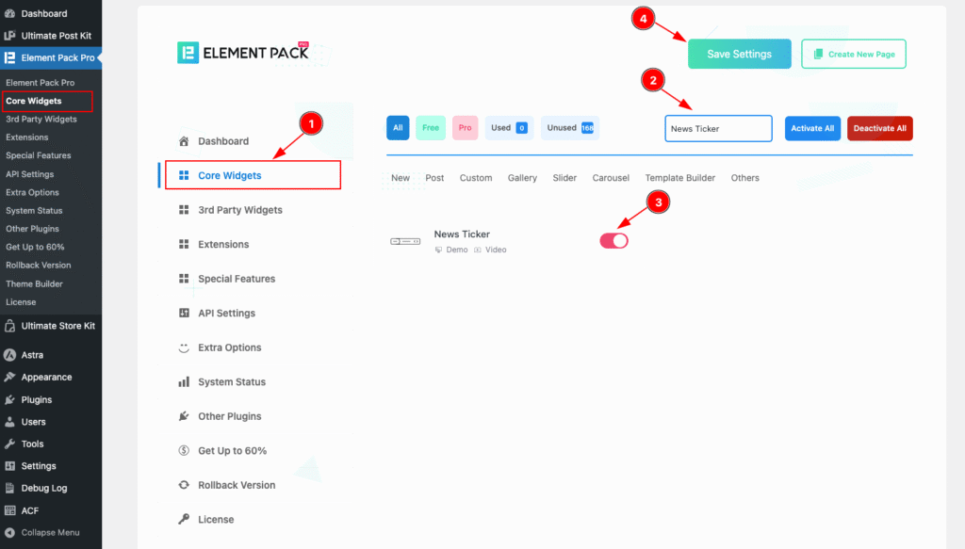Open the News Ticker Demo link
Viewport: 965px width, 549px height.
[451, 250]
